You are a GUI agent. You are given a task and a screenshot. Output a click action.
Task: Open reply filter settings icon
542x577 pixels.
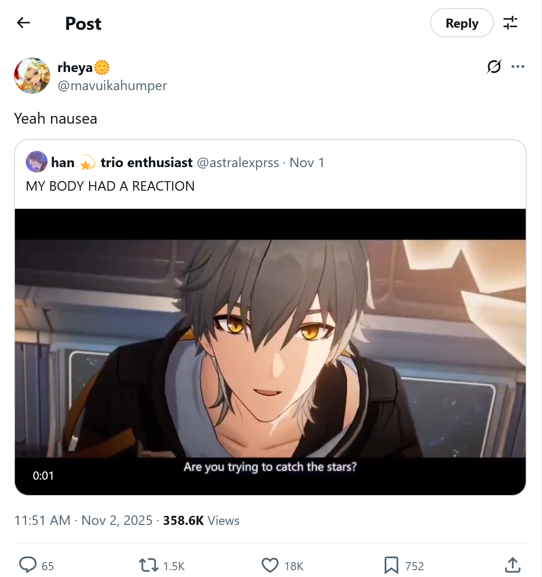click(x=510, y=23)
